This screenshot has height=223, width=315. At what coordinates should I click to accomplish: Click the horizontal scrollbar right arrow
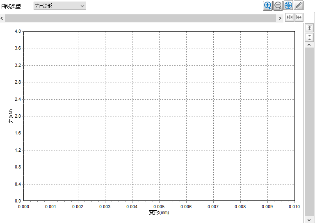tap(280, 18)
